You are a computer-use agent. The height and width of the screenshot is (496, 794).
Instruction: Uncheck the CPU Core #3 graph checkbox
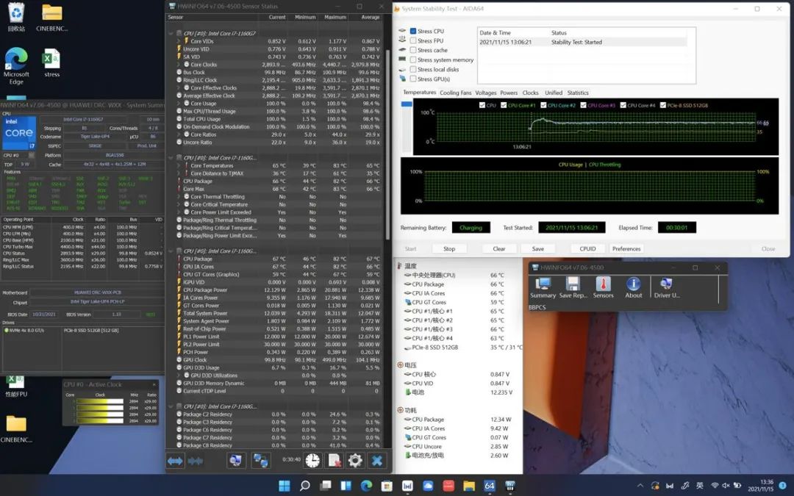pos(583,105)
